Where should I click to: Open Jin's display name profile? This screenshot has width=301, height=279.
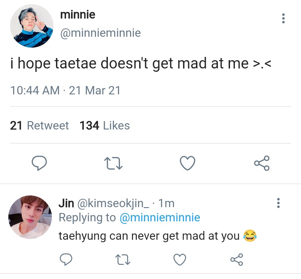tap(66, 203)
